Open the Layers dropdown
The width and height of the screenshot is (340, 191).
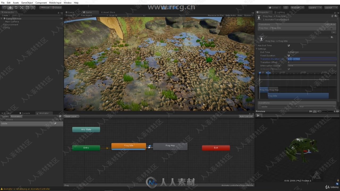(315, 8)
